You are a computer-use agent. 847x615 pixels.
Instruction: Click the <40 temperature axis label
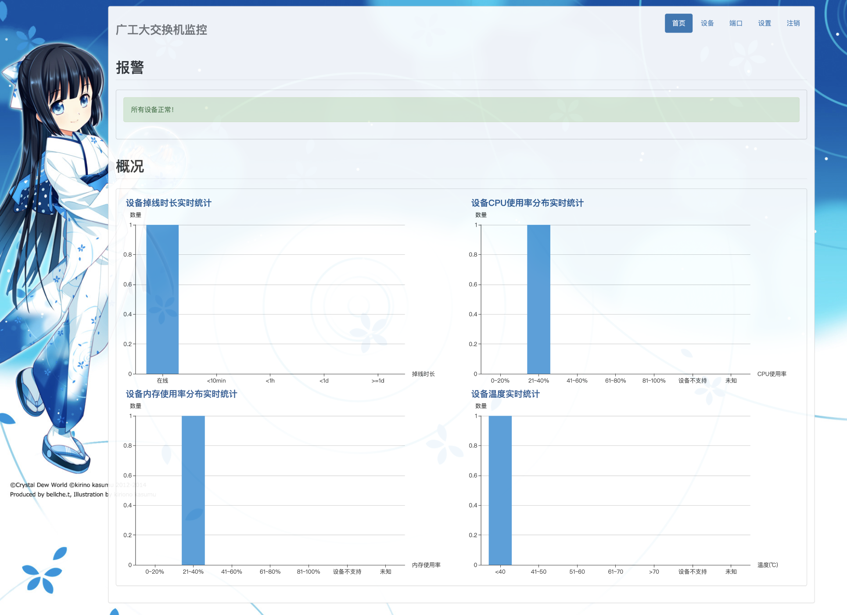click(500, 572)
